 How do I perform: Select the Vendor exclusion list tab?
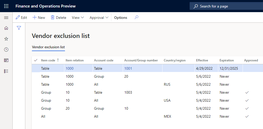click(x=48, y=47)
